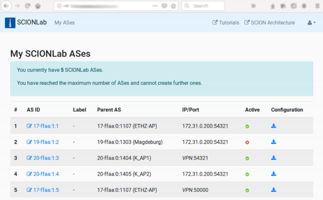Click the SCIONLab logo icon
The image size is (323, 200).
point(10,22)
